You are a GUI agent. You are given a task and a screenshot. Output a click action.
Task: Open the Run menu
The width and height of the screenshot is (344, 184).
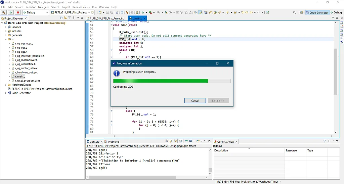94,7
